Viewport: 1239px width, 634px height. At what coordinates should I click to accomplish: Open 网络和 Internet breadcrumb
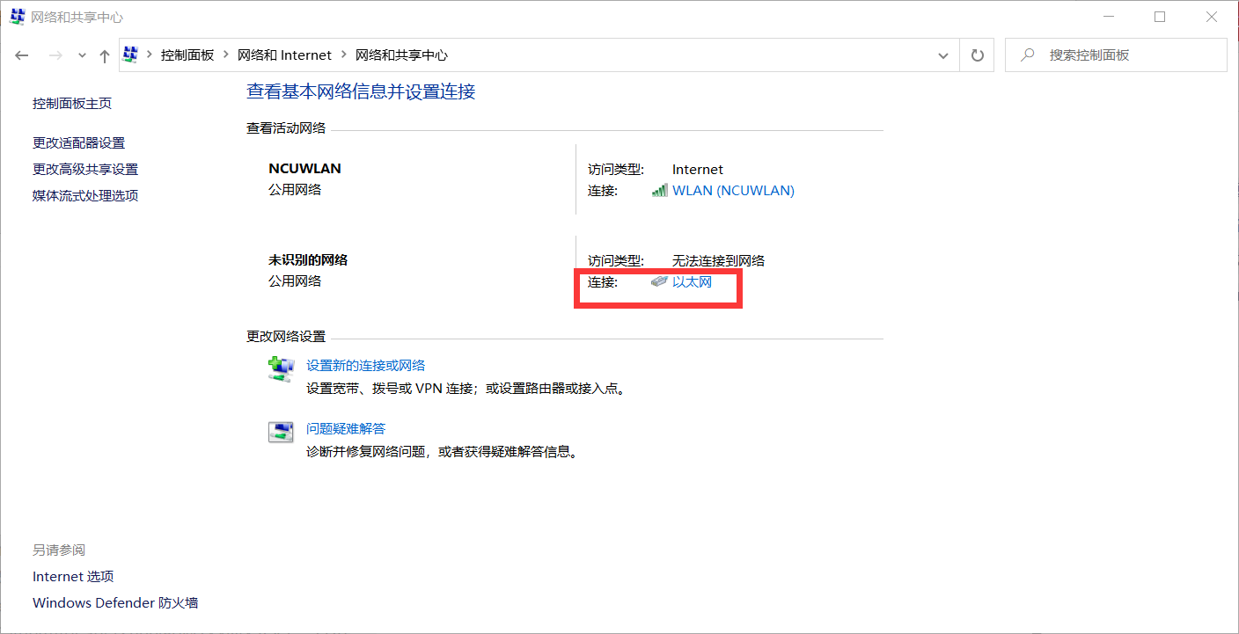[284, 55]
